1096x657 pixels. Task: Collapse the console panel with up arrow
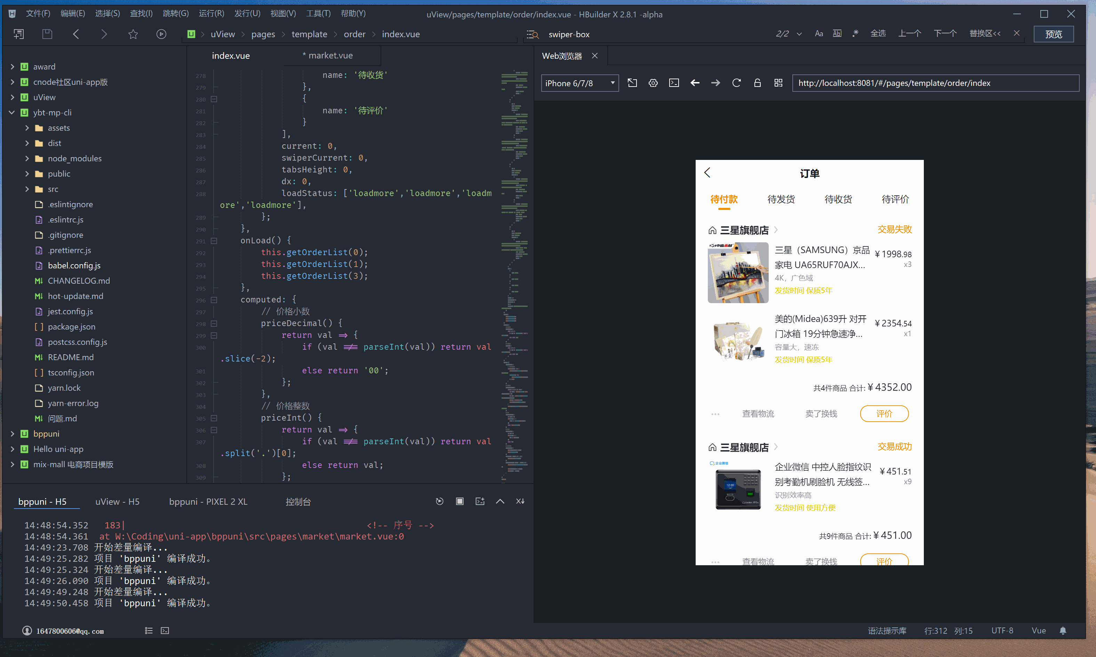pos(500,501)
